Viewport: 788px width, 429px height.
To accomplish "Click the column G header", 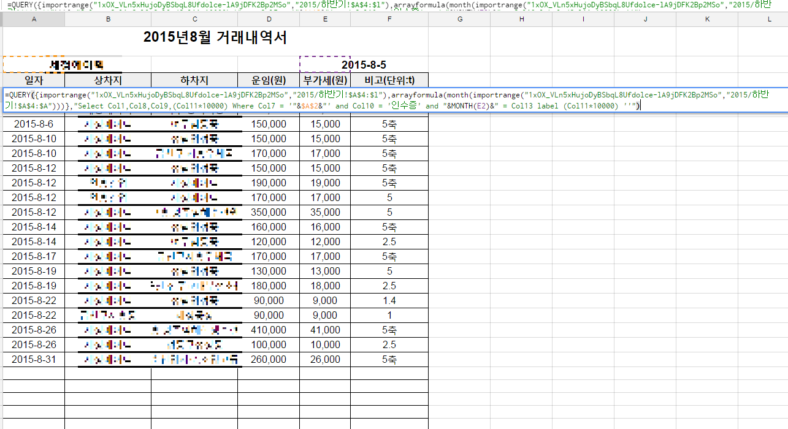I will (x=459, y=20).
